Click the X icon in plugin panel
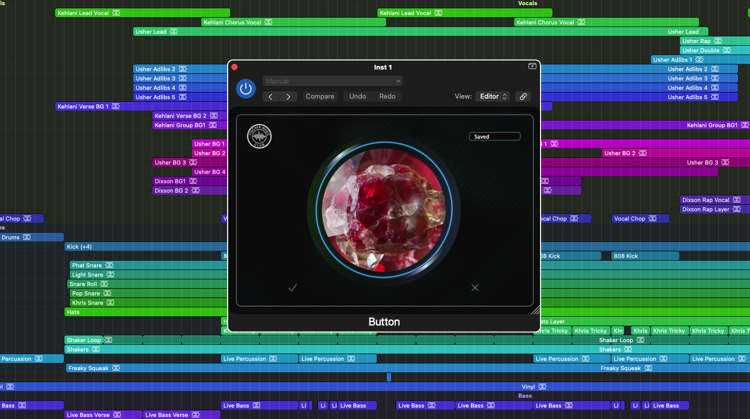The image size is (750, 419). pyautogui.click(x=475, y=287)
